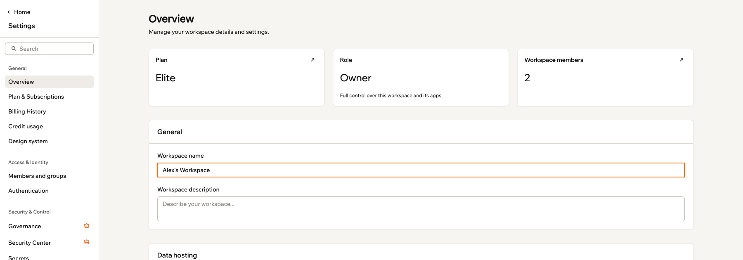
Task: Click the Security & Control sidebar group label
Action: (x=29, y=212)
